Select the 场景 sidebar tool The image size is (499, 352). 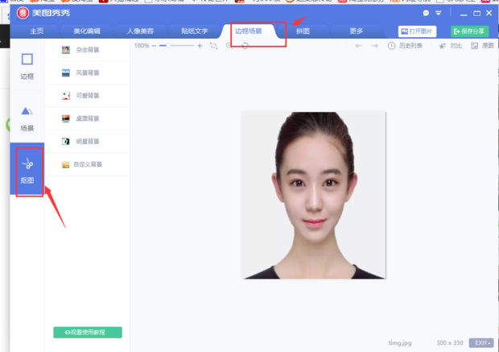[27, 119]
